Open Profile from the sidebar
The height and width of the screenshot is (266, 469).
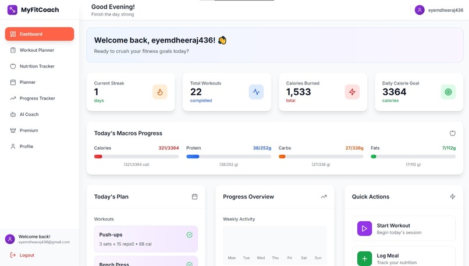tap(40, 146)
